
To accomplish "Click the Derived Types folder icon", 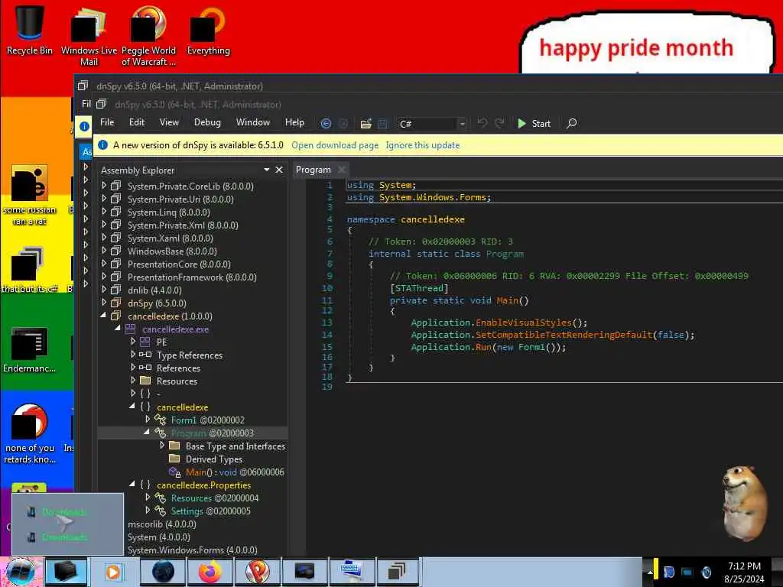I will point(174,459).
